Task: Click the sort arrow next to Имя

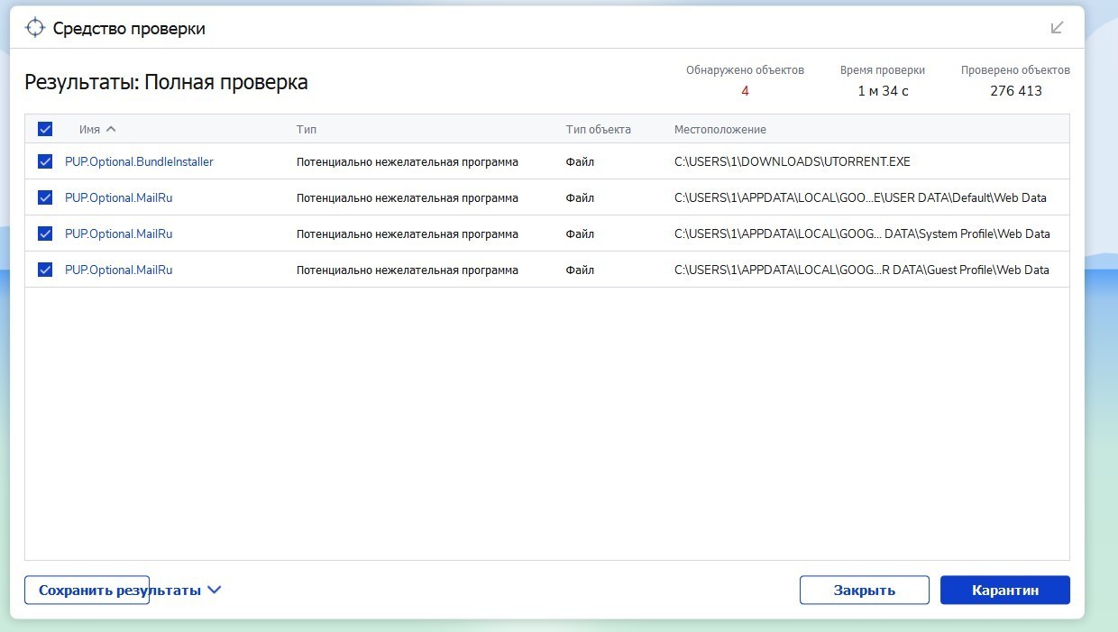Action: [x=111, y=129]
